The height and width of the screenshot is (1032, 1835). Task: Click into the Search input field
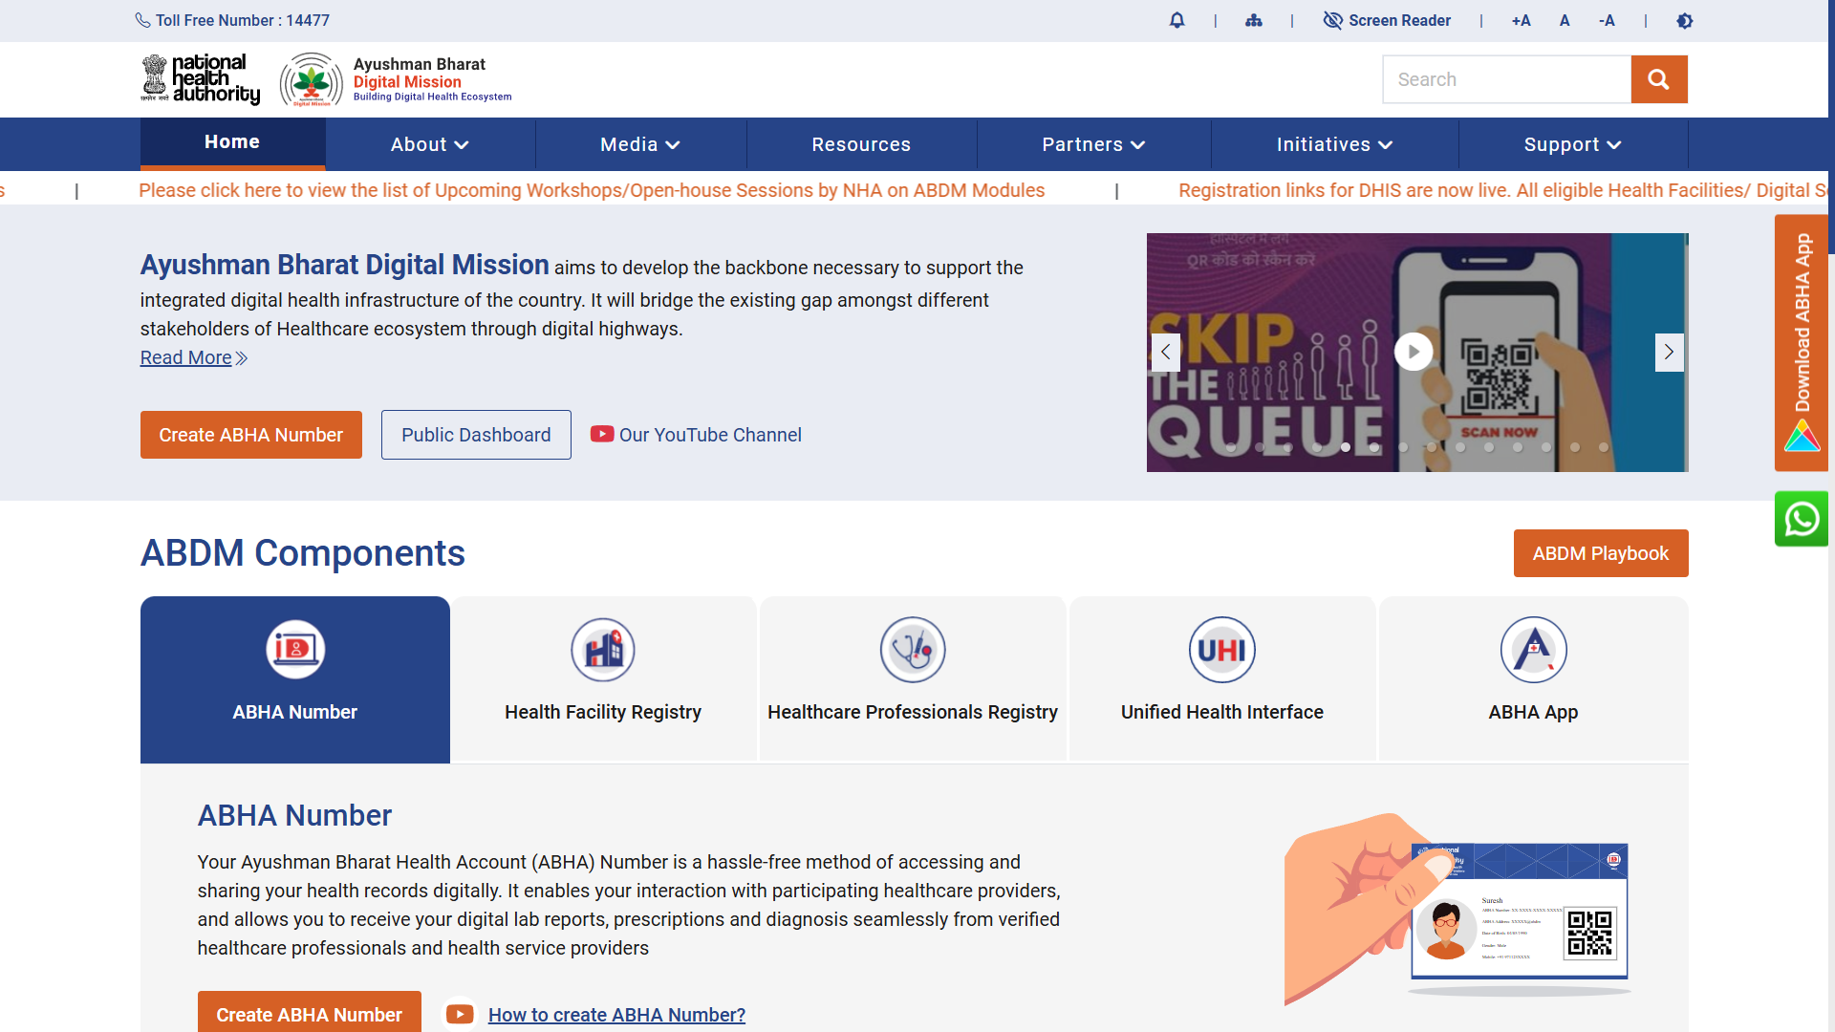coord(1507,79)
